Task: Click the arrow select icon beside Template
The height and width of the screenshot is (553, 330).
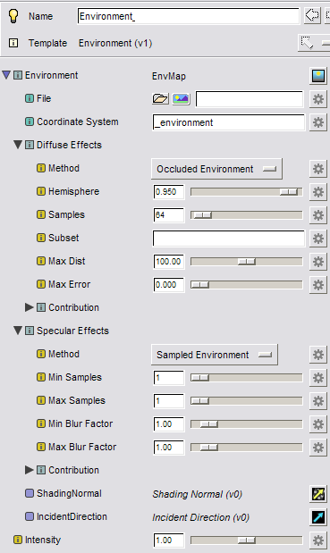Action: (x=307, y=43)
